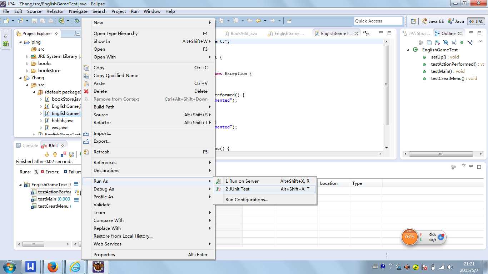Click the editor vertical scrollbar thumb
Image resolution: width=488 pixels, height=274 pixels.
[x=386, y=85]
